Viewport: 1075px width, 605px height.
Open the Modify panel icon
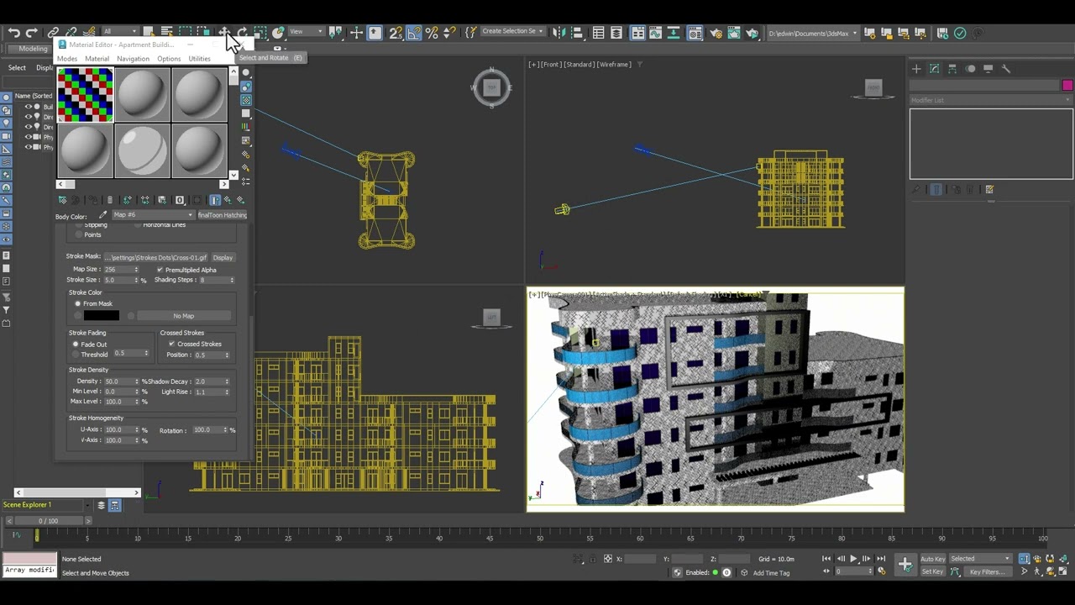(934, 69)
